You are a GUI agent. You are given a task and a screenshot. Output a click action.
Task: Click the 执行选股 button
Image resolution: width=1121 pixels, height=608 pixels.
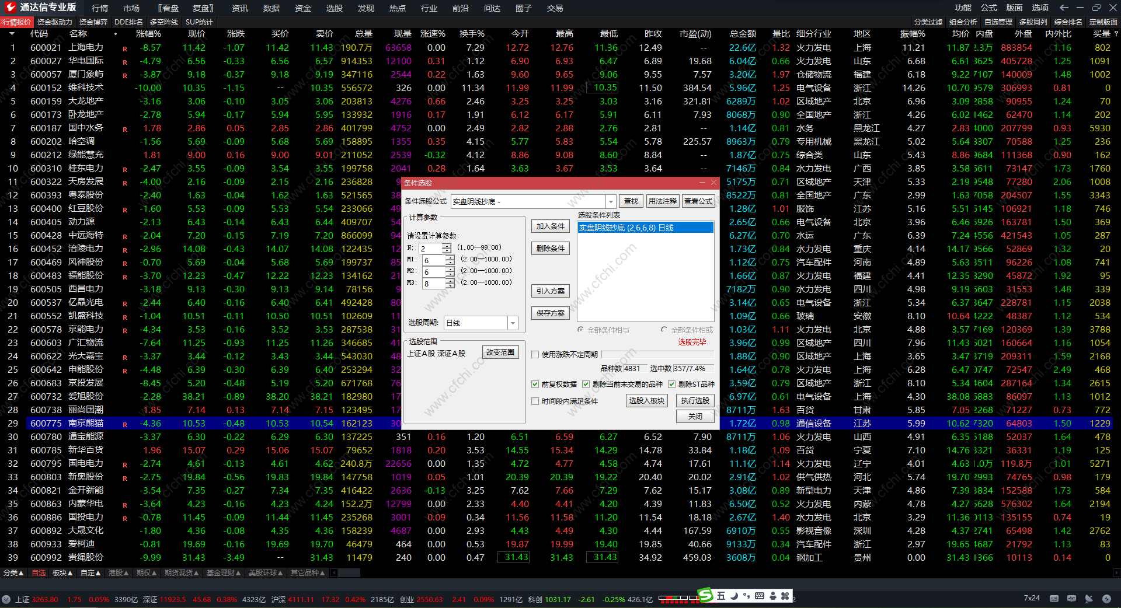tap(695, 401)
